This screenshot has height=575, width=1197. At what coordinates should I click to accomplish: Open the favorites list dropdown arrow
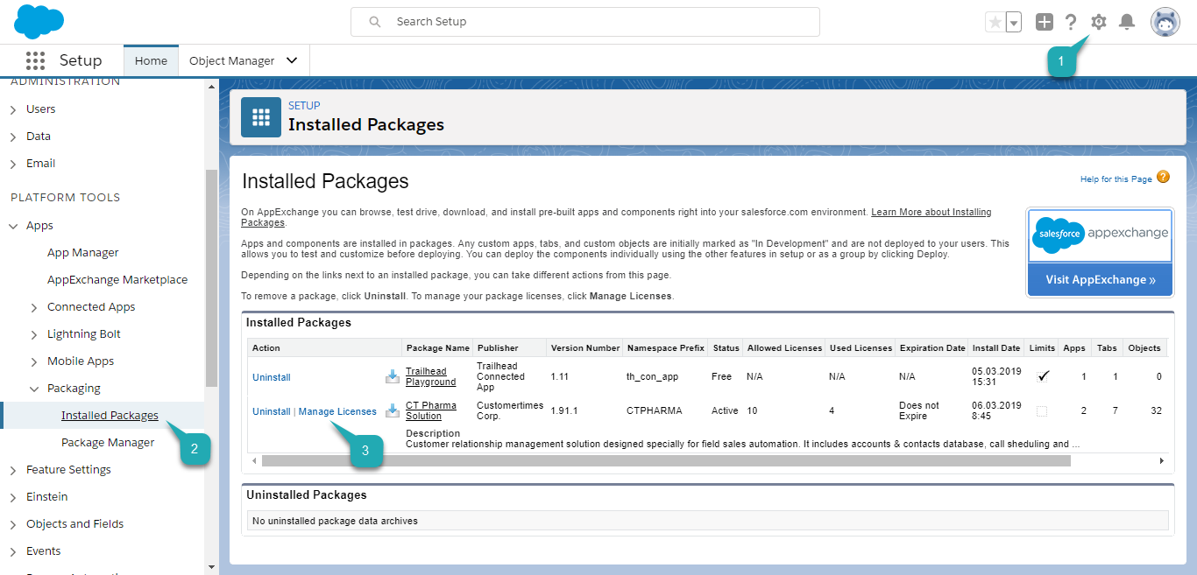pos(1014,23)
